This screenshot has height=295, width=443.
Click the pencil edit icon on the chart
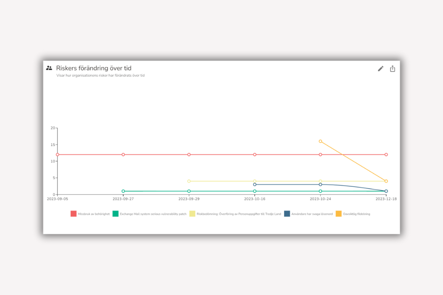click(380, 68)
